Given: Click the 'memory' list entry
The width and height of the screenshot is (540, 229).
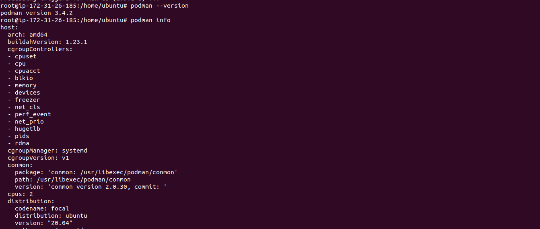Looking at the screenshot, I should (26, 85).
